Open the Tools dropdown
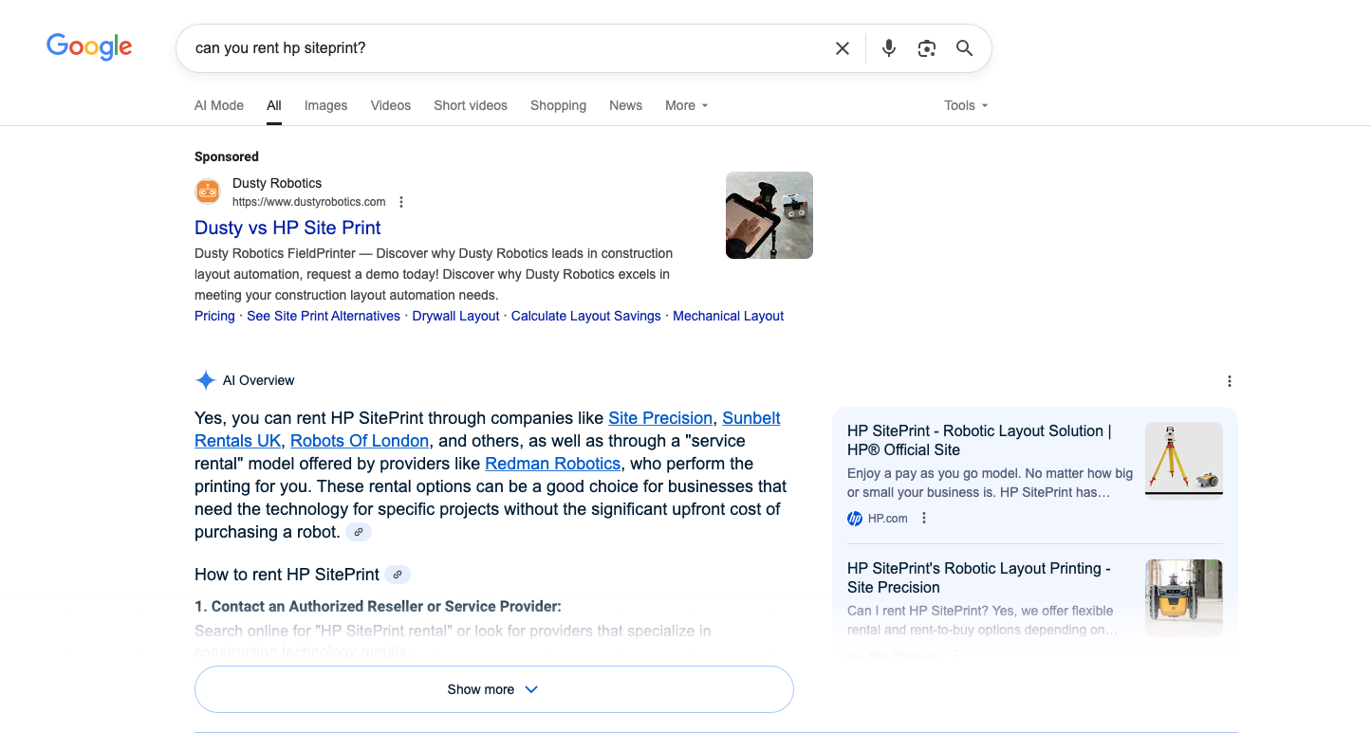 (x=964, y=105)
